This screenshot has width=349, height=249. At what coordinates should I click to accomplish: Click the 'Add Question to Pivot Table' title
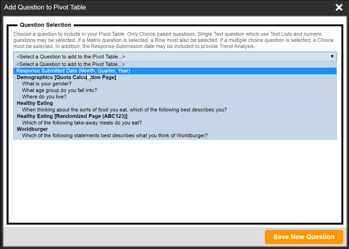click(45, 7)
